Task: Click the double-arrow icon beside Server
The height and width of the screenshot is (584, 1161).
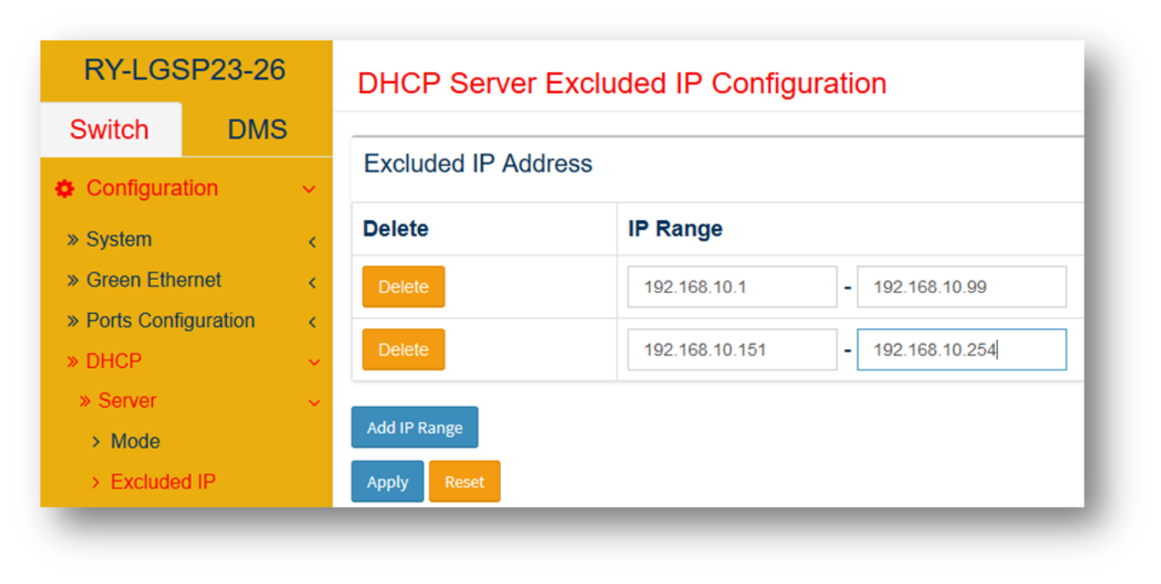Action: pos(85,402)
